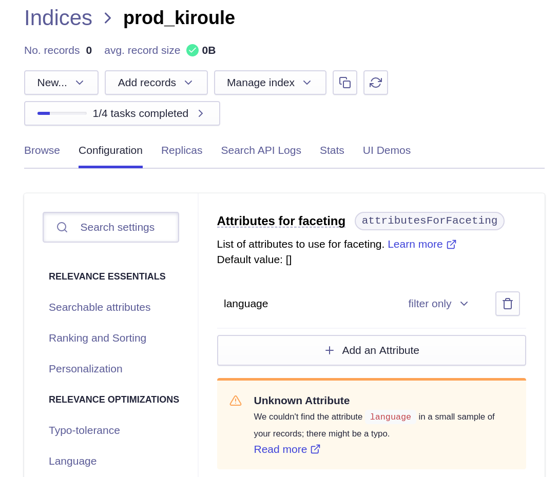Click the avg. record size label
This screenshot has height=477, width=558.
tap(142, 50)
